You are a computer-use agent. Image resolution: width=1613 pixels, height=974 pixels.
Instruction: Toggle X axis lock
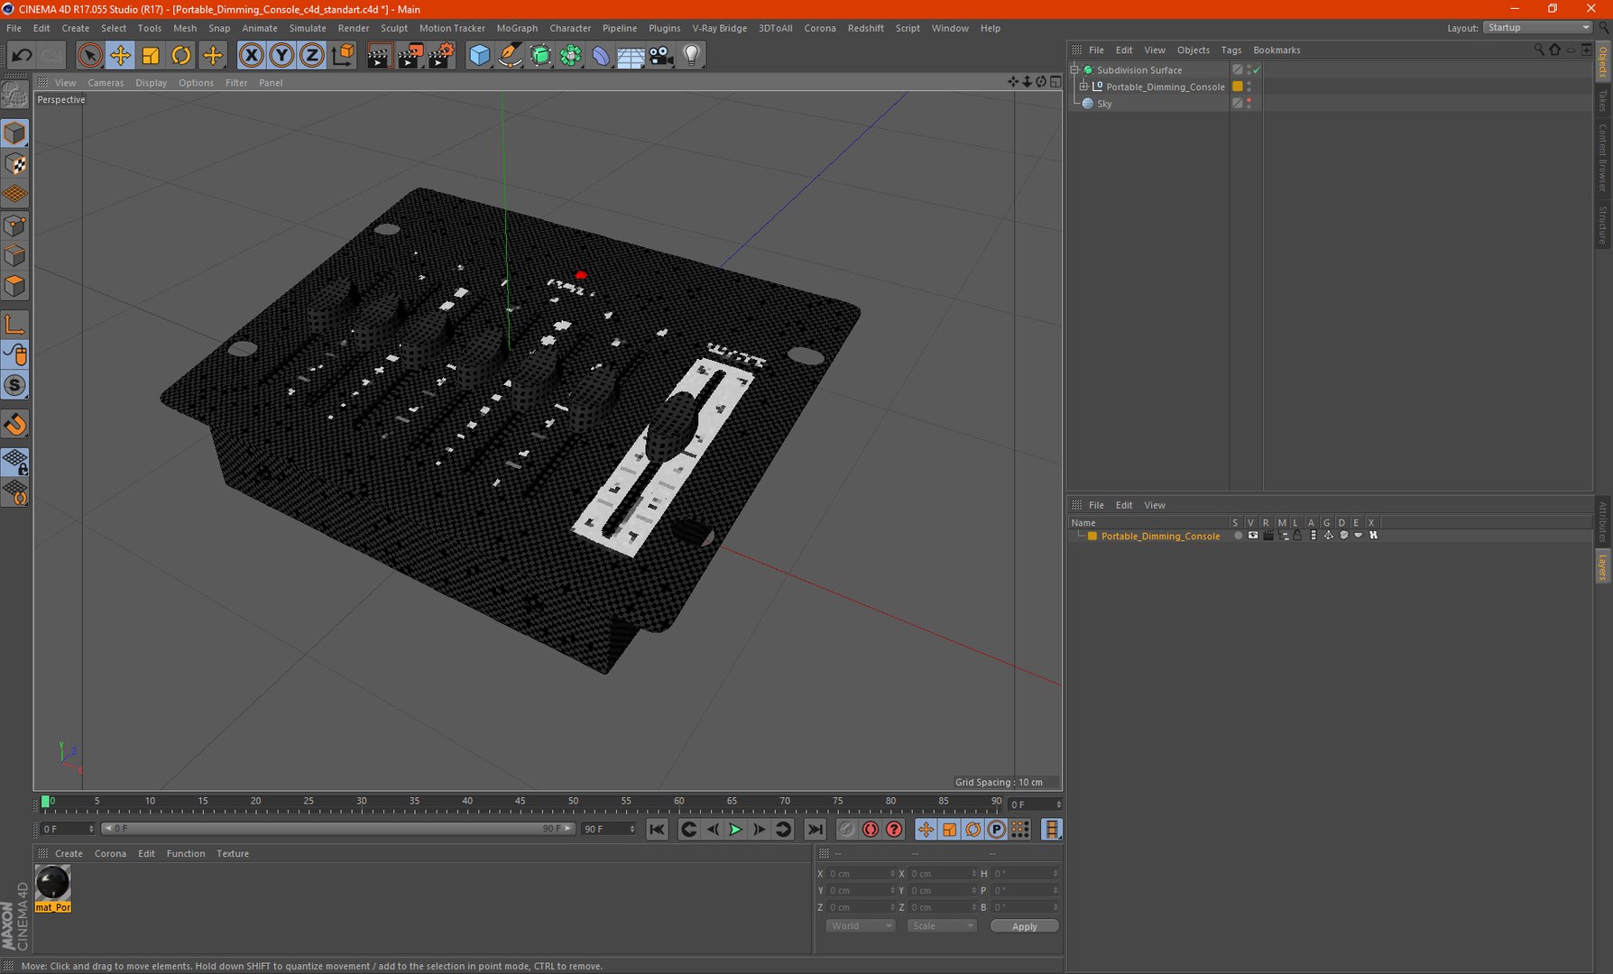251,56
